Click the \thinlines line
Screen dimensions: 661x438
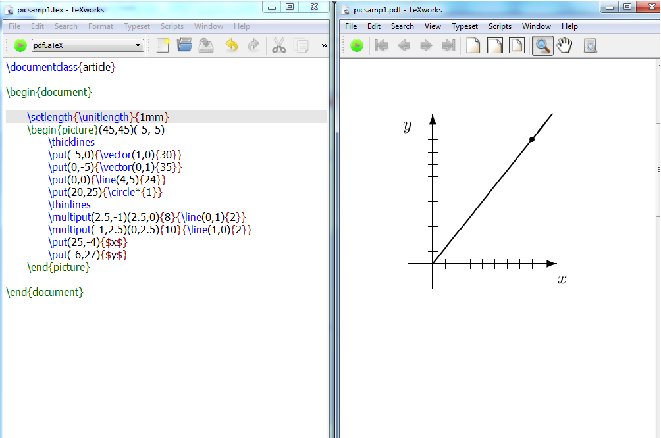click(x=70, y=205)
